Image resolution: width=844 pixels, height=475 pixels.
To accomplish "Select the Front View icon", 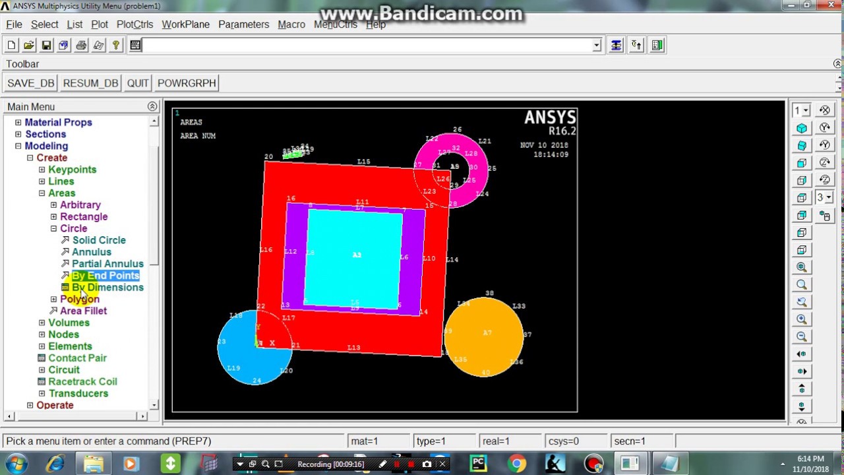I will pos(802,162).
